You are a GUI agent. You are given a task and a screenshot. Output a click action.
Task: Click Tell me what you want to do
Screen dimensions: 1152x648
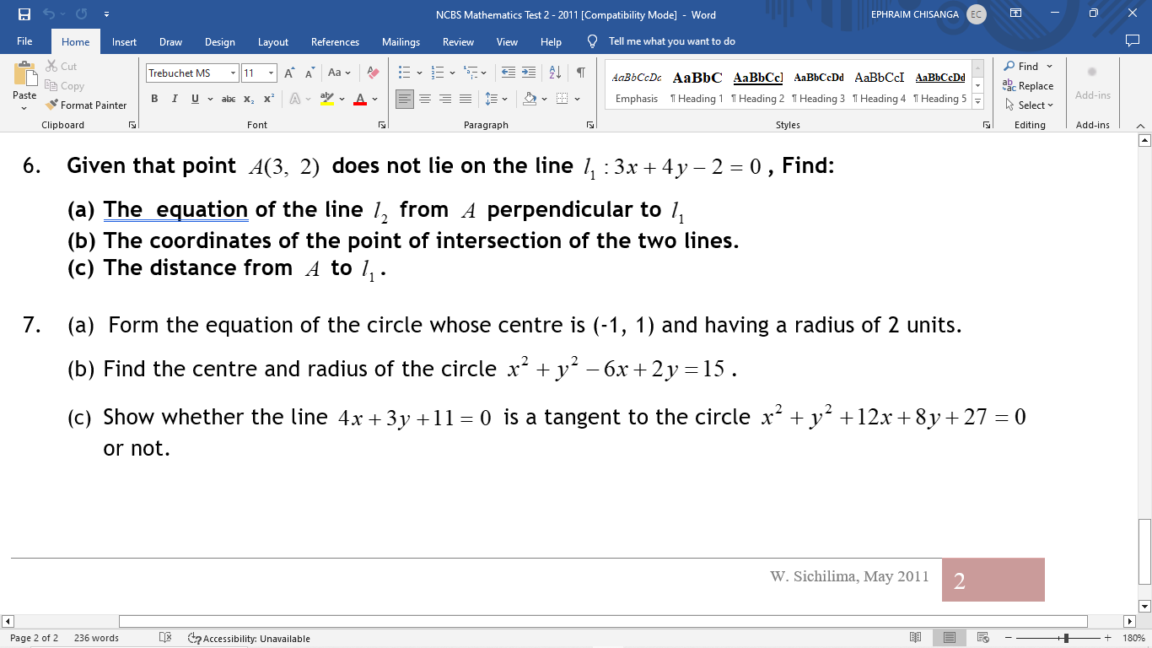click(x=671, y=41)
